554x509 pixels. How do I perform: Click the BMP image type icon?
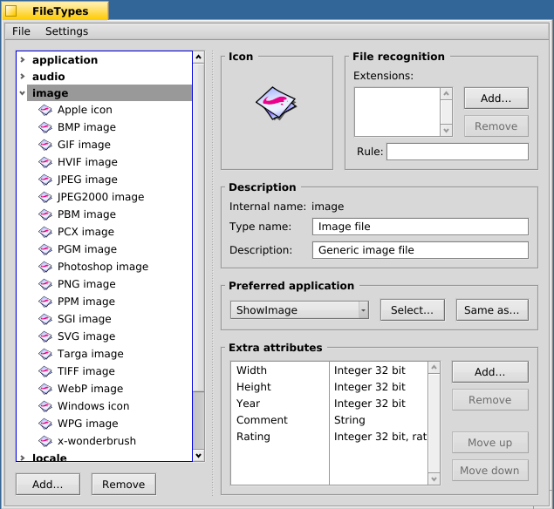coord(45,127)
